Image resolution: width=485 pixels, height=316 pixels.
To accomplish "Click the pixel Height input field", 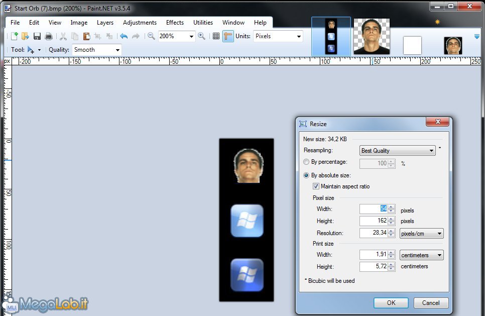I will tap(374, 221).
